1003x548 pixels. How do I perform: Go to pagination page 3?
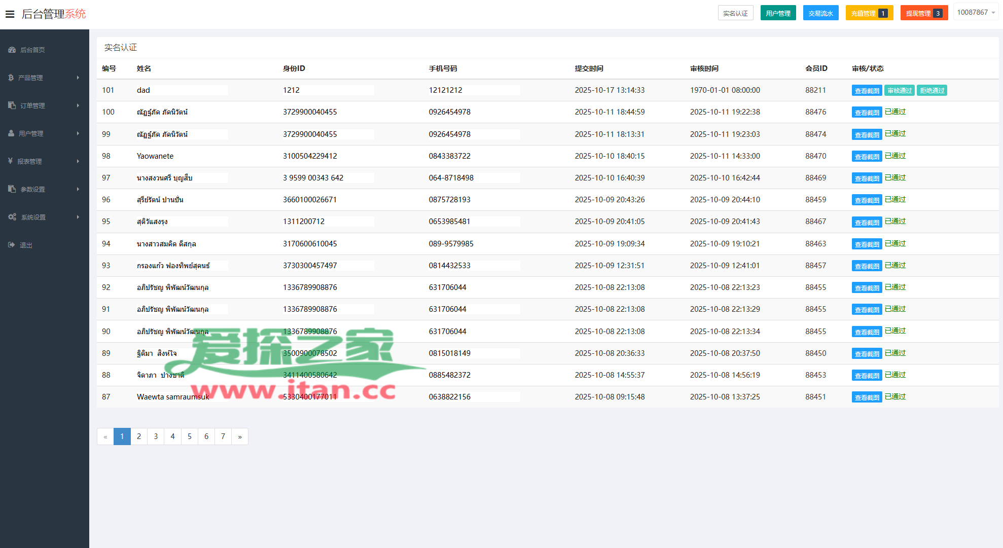click(156, 436)
